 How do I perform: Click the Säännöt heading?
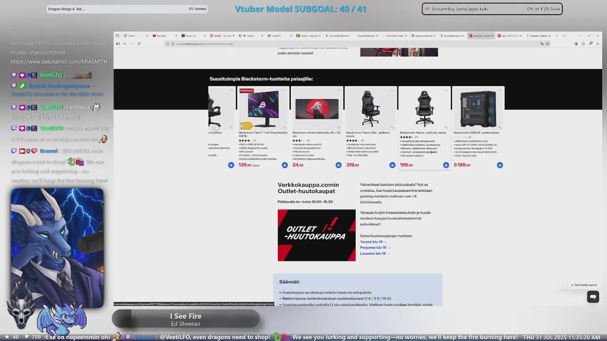290,282
